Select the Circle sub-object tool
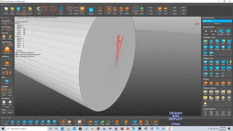 point(223,47)
